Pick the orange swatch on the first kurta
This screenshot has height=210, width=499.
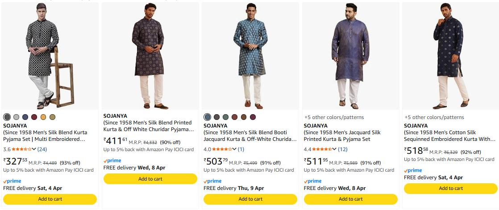click(x=43, y=117)
